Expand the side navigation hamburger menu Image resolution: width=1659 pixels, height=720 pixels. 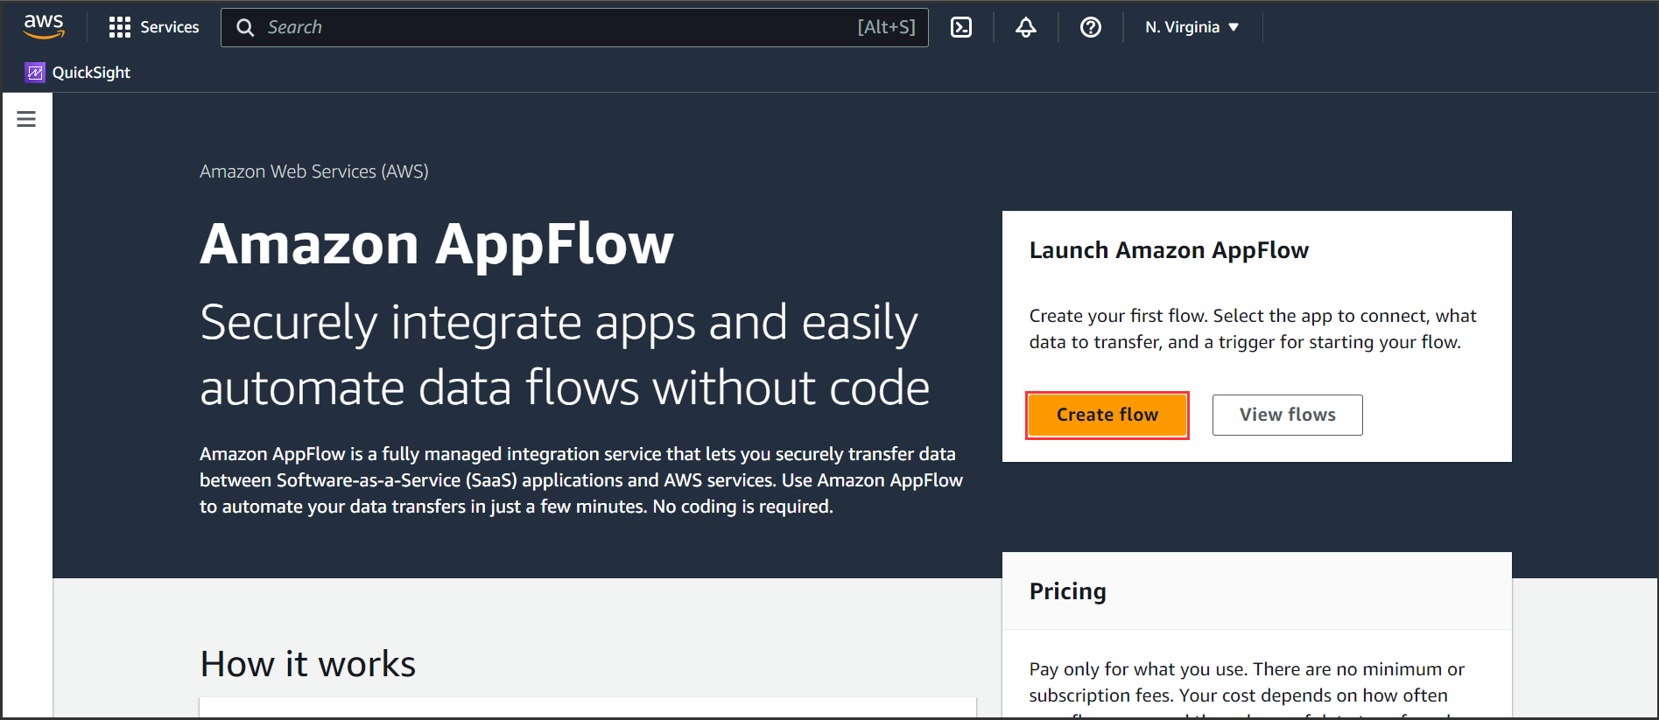click(x=26, y=119)
